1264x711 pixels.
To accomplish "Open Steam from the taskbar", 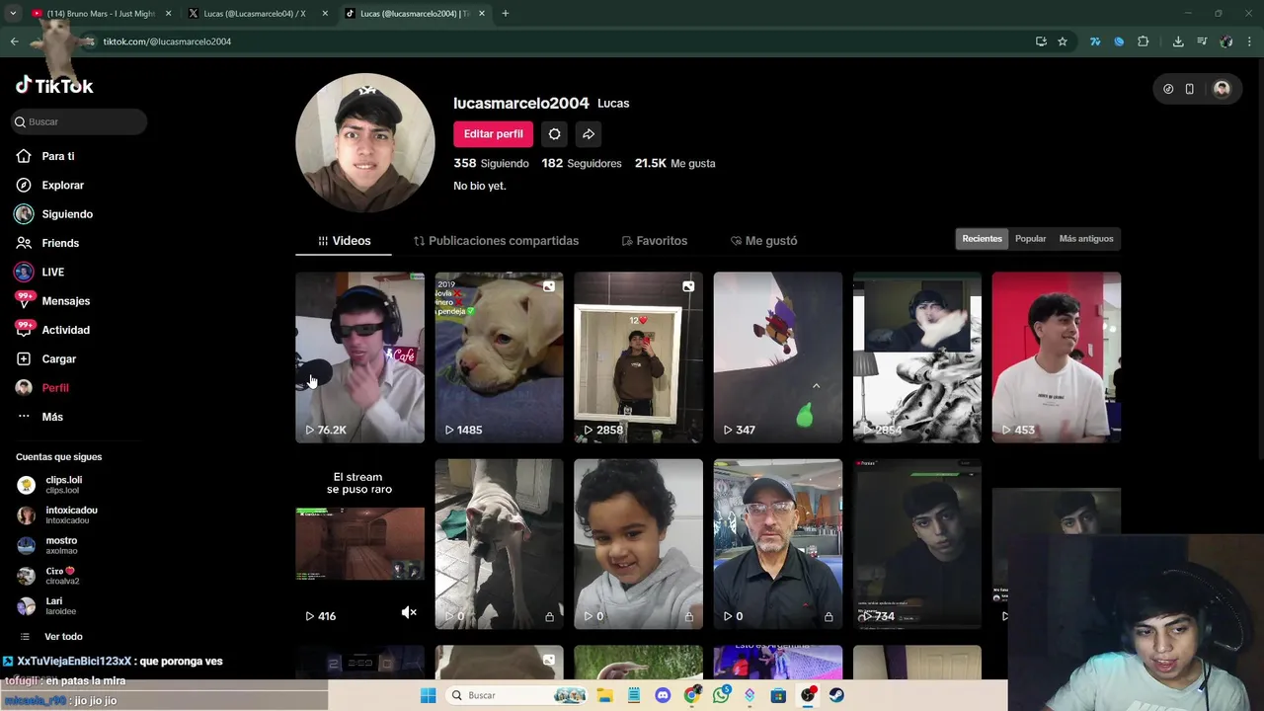I will (836, 695).
